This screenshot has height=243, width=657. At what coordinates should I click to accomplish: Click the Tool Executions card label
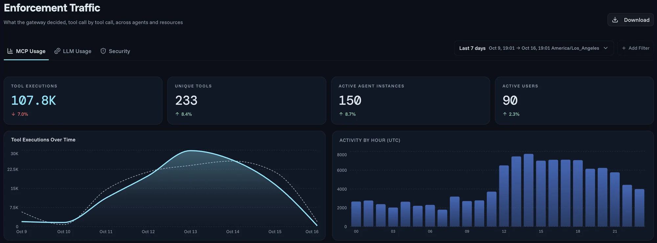[34, 86]
